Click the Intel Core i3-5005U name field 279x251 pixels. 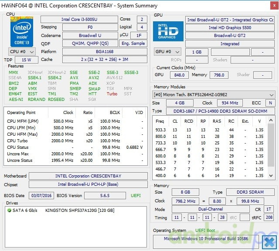pyautogui.click(x=79, y=19)
